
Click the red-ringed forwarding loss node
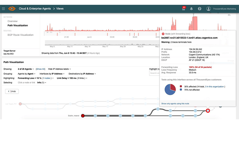208,111
